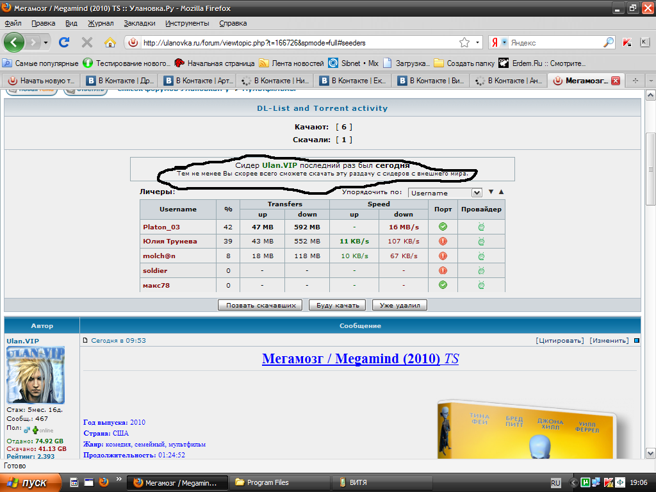Screen dimensions: 656x492
Task: Open Ulan.VIP avatar image
Action: tap(36, 375)
